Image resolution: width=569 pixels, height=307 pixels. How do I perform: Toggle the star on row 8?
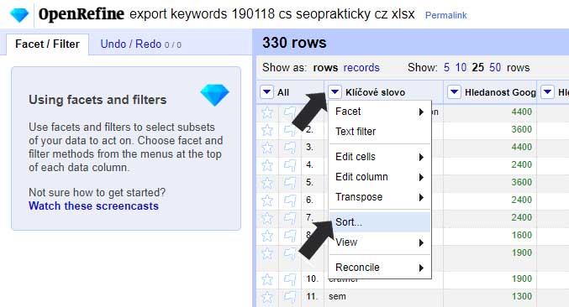[x=267, y=236]
